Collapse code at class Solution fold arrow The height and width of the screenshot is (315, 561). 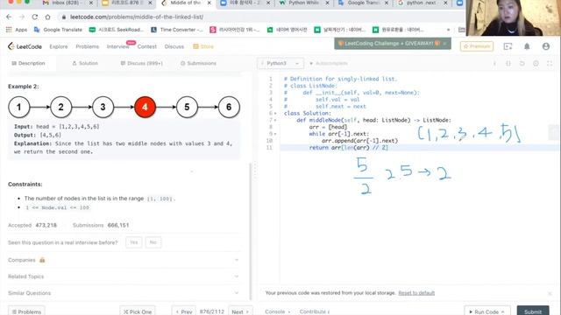(275, 114)
